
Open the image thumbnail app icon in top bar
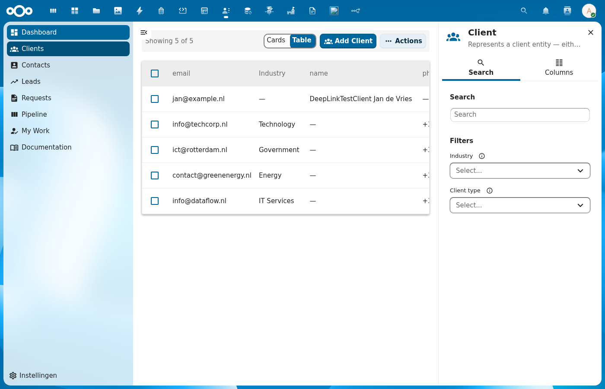334,11
